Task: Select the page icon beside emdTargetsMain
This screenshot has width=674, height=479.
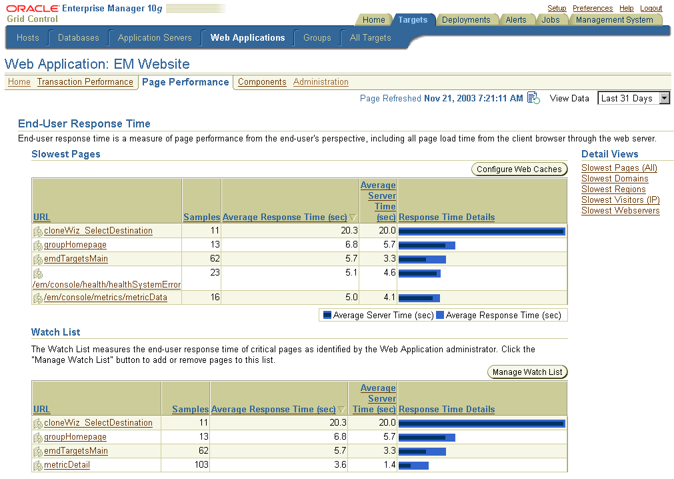Action: [37, 259]
